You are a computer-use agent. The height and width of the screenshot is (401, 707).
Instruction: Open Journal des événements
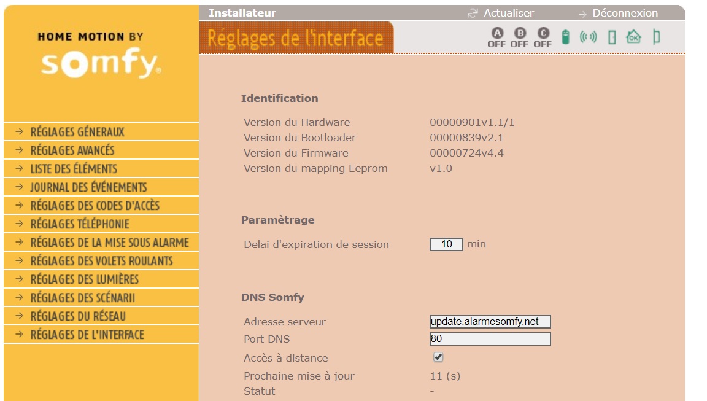(101, 187)
